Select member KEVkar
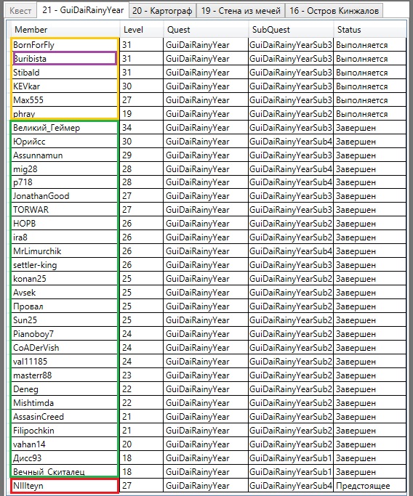The image size is (413, 496). pyautogui.click(x=65, y=86)
